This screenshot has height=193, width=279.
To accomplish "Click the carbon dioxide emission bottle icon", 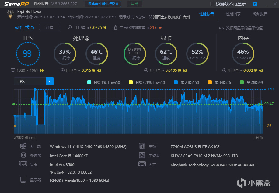I will 116,27.
